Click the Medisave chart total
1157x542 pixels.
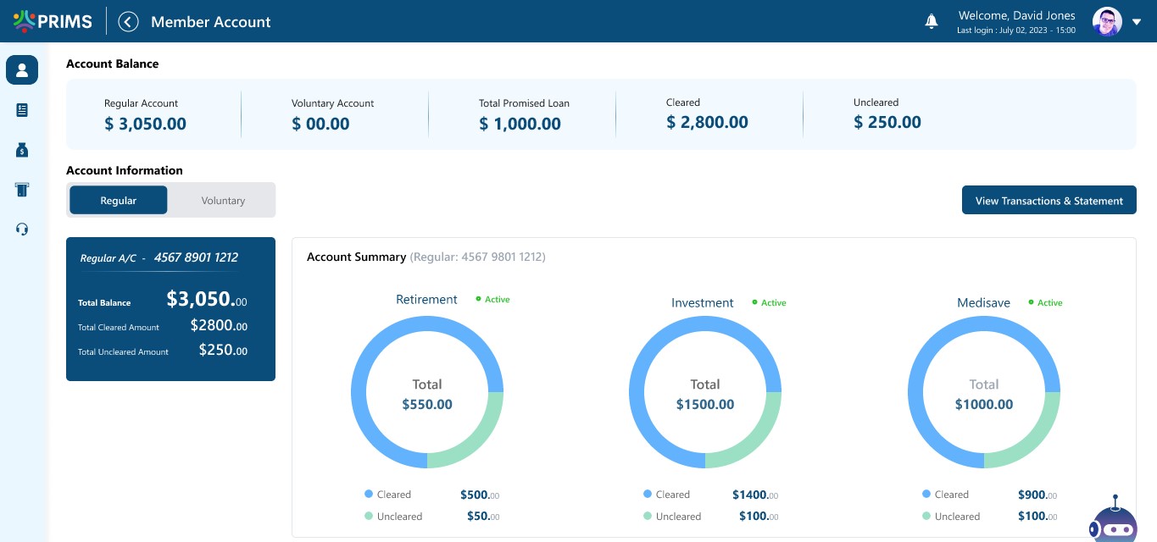[x=983, y=395]
